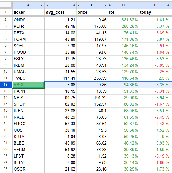
Task: Click the today header cell
Action: coord(155,12)
